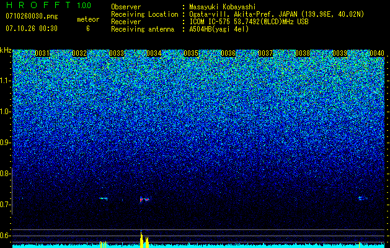390x248 pixels.
Task: Click the small yellow power spikes before 0033
Action: tap(103, 244)
